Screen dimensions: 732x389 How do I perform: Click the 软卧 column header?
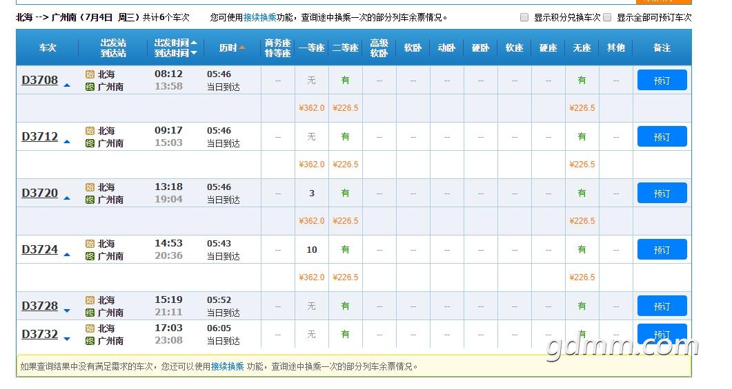click(x=413, y=48)
